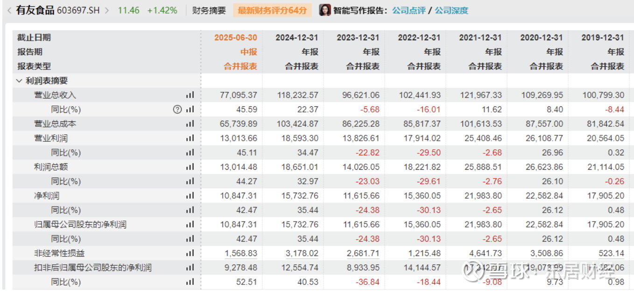The width and height of the screenshot is (634, 291).
Task: Click the 营业总成本 row label
Action: [55, 124]
